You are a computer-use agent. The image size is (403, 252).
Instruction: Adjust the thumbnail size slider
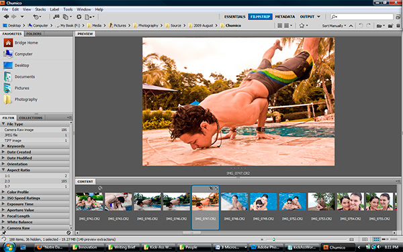274,239
